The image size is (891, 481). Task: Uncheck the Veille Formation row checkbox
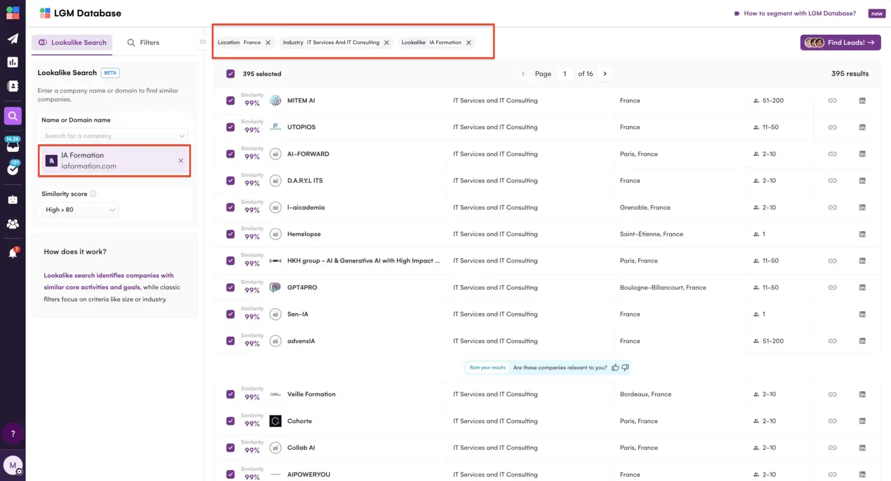230,395
